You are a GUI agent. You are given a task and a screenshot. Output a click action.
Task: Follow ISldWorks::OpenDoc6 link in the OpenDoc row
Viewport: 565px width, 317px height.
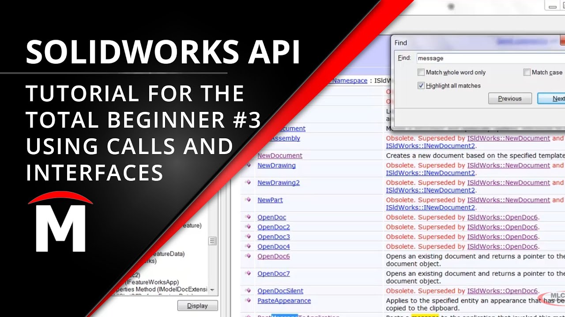(503, 217)
